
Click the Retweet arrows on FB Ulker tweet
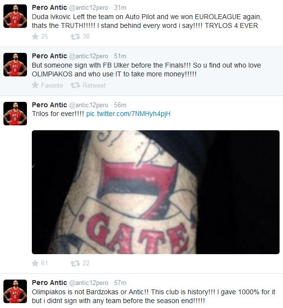tap(75, 85)
